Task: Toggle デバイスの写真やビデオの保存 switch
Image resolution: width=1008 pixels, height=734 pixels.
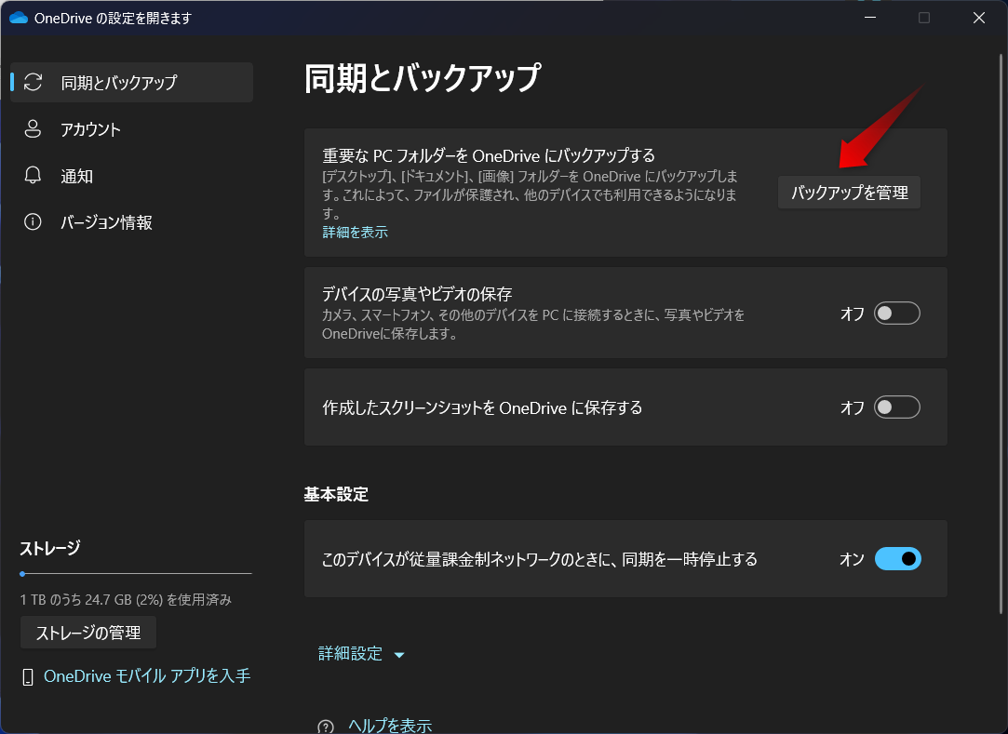Action: [897, 313]
